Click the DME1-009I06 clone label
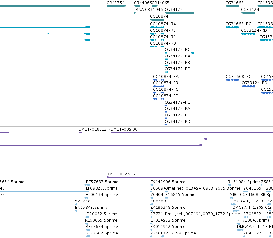This screenshot has width=273, height=238. 124,129
